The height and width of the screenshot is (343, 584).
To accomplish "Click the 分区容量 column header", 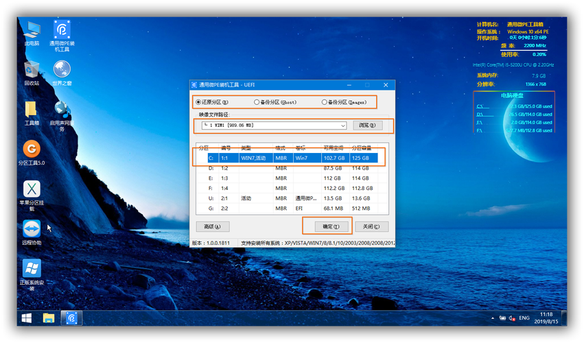I will [x=362, y=148].
